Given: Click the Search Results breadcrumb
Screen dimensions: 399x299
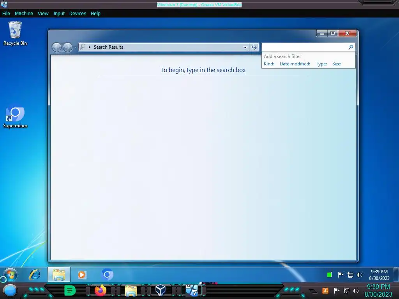Looking at the screenshot, I should tap(108, 47).
